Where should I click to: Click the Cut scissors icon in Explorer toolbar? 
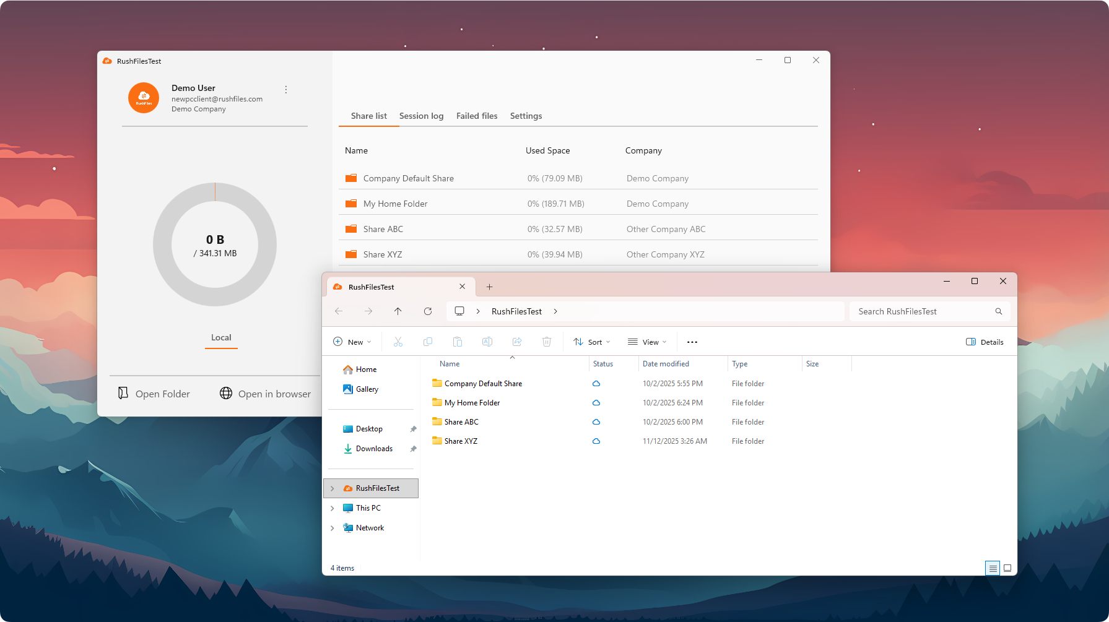pyautogui.click(x=398, y=342)
